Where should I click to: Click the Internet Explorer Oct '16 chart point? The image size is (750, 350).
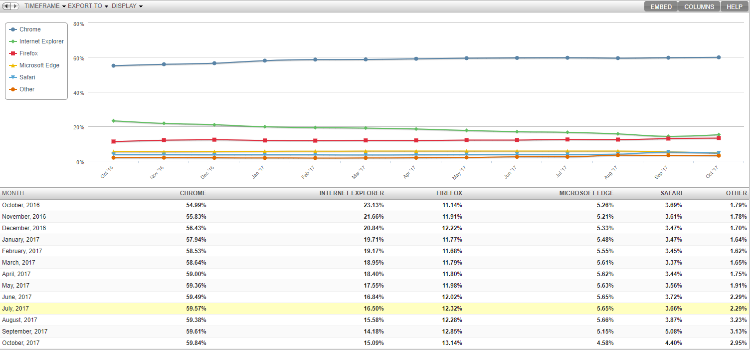click(x=114, y=121)
